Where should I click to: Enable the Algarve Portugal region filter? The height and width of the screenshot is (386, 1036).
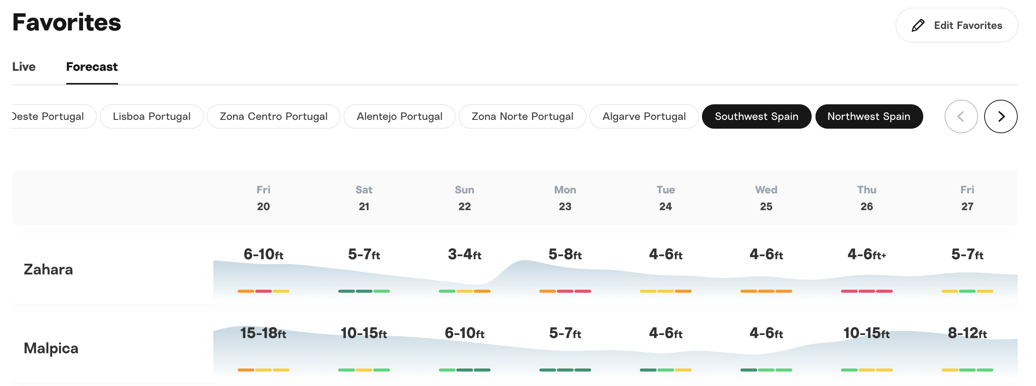click(x=643, y=116)
